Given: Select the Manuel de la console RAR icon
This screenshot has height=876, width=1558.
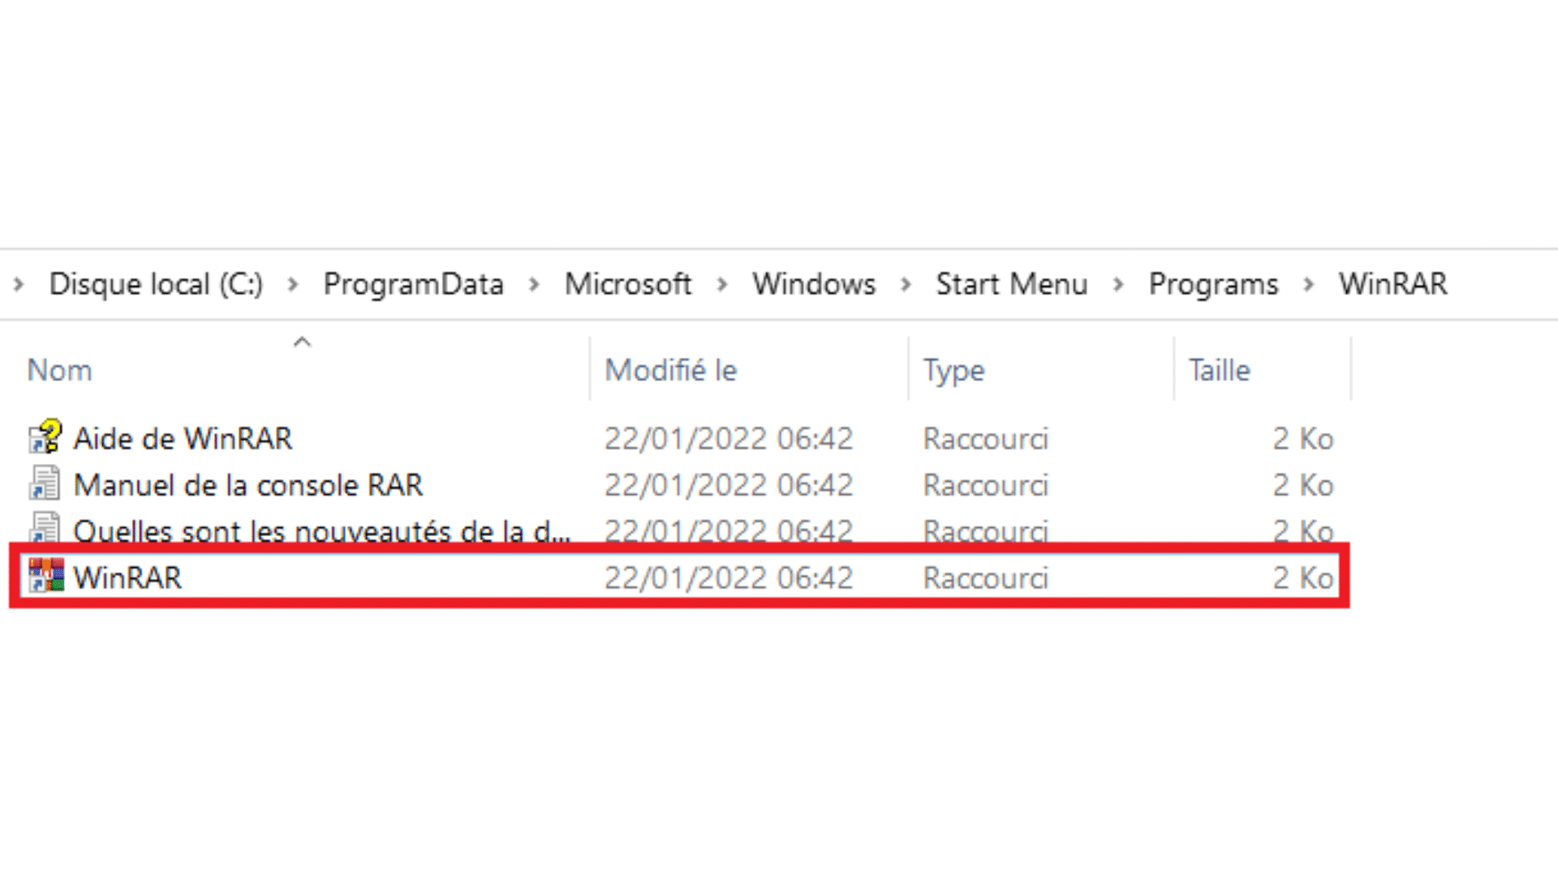Looking at the screenshot, I should pos(45,483).
